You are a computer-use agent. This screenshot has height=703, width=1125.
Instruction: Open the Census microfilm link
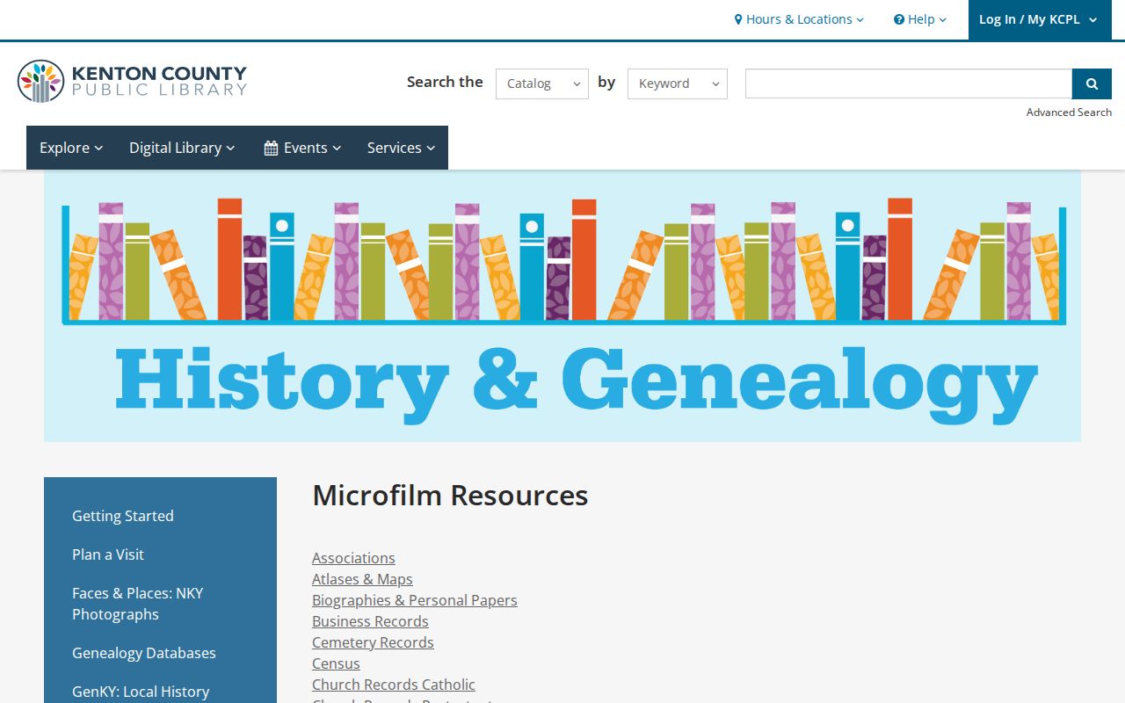coord(336,663)
